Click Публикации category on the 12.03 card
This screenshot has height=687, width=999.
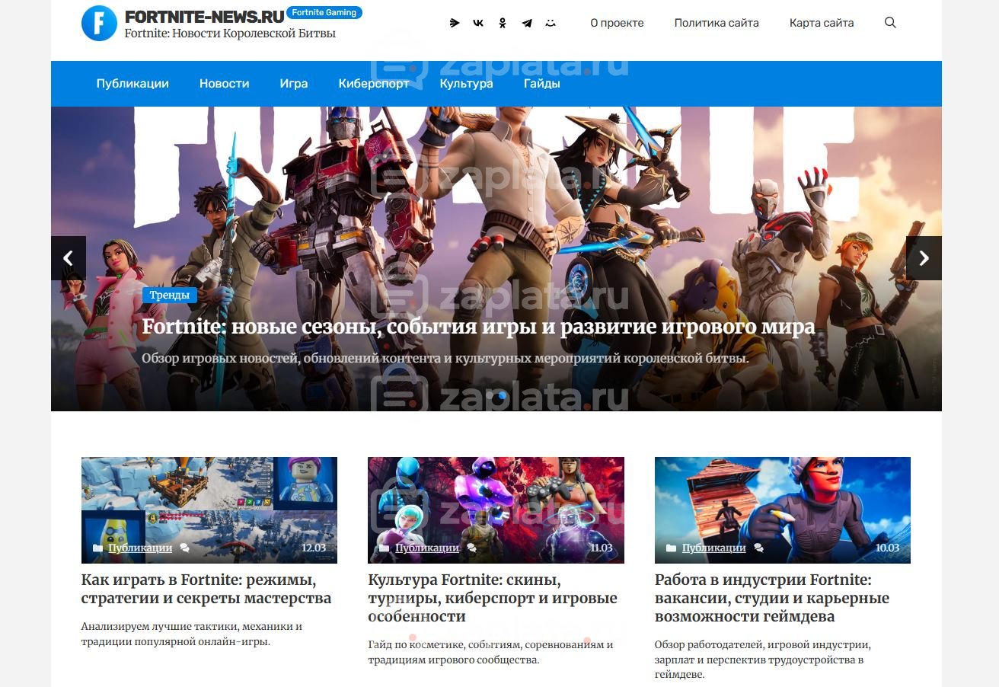[x=140, y=548]
